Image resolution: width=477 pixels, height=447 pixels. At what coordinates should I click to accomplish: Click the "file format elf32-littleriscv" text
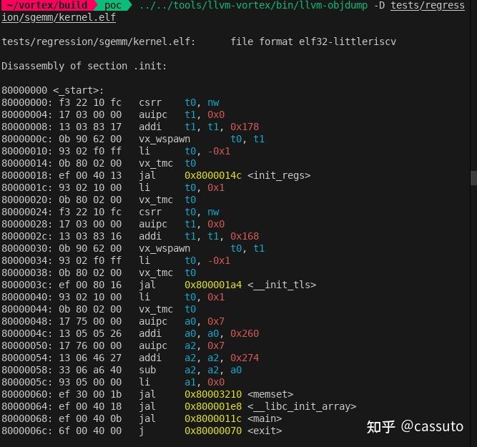click(x=313, y=41)
